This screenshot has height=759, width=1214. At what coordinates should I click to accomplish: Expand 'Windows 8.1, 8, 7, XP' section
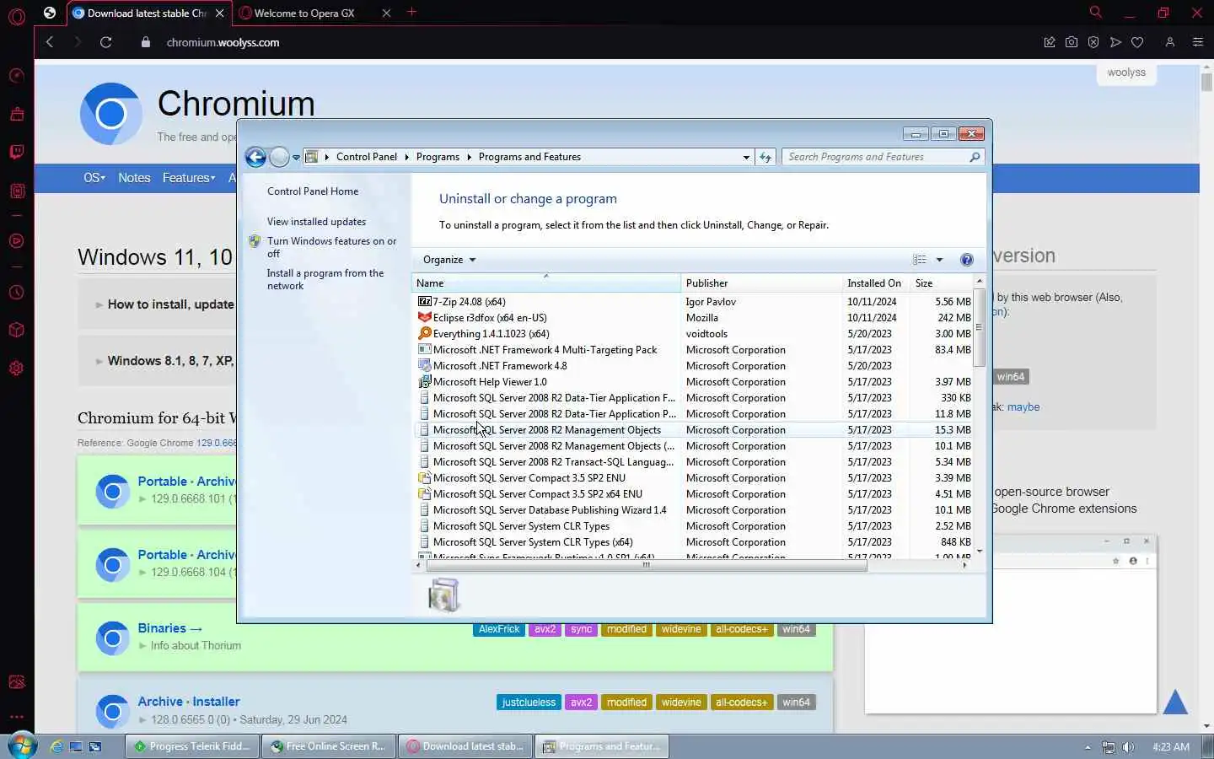[x=164, y=361]
